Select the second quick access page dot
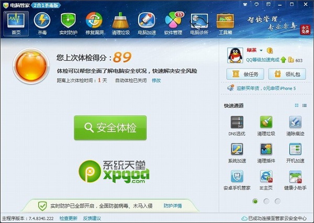The image size is (314, 223). click(266, 201)
